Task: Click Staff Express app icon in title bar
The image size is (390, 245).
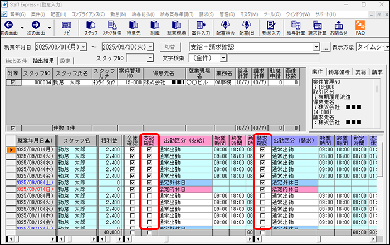Action: pyautogui.click(x=4, y=4)
